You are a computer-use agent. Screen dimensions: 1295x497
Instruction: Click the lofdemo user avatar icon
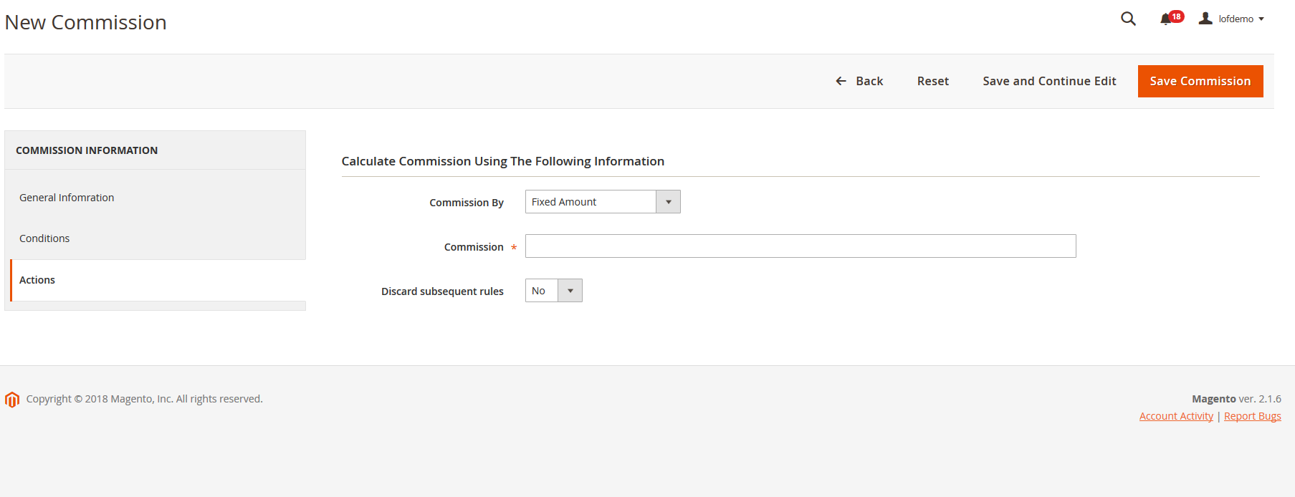pos(1205,19)
